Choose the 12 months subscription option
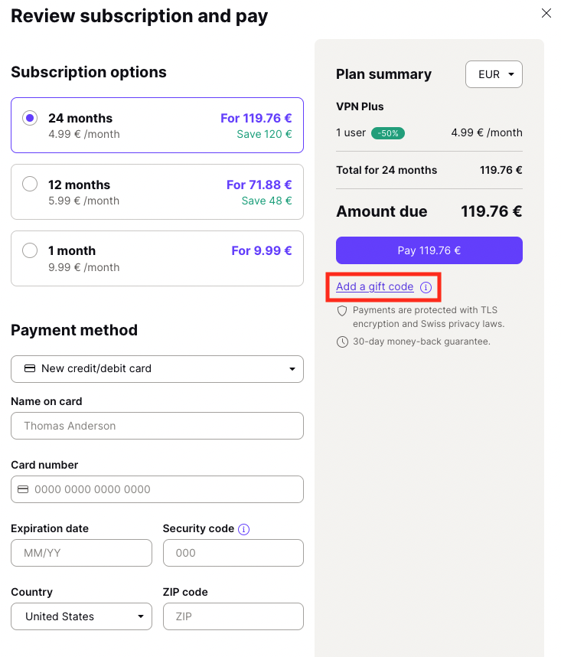The height and width of the screenshot is (657, 561). click(x=157, y=192)
